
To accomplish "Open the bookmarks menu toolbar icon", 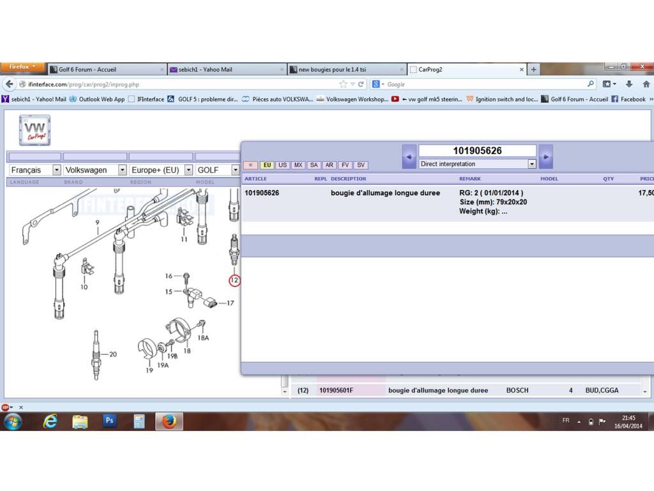I will click(609, 84).
